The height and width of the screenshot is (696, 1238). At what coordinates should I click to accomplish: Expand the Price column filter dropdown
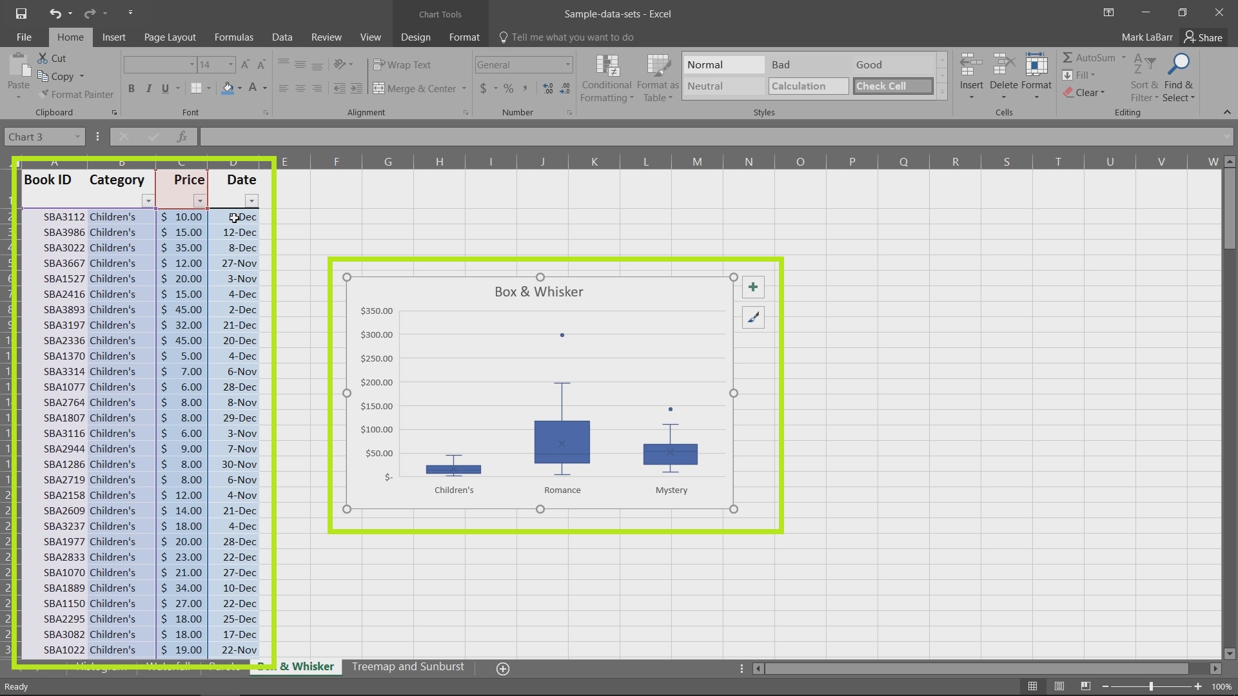click(198, 200)
